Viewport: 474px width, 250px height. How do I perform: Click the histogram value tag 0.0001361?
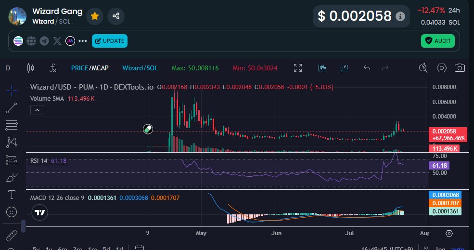445,211
